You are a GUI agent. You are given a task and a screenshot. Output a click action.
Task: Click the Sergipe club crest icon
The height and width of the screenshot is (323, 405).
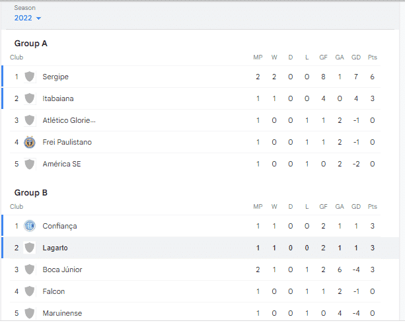click(30, 77)
